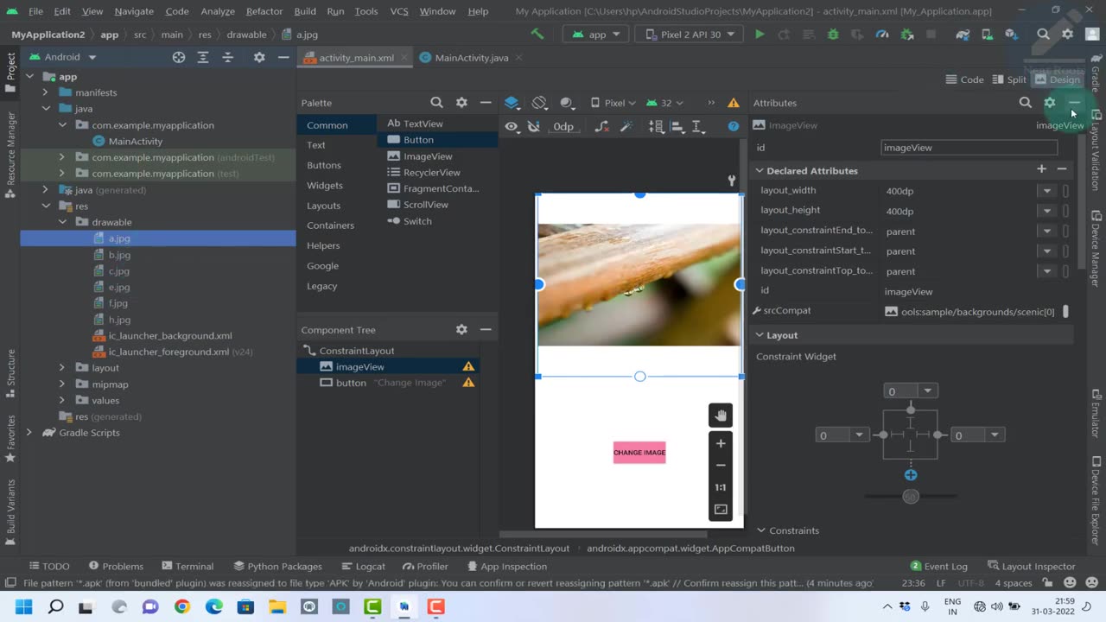Switch to Split view mode
1106x622 pixels.
1007,79
